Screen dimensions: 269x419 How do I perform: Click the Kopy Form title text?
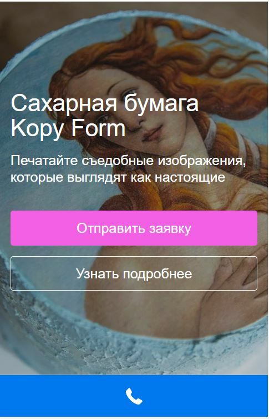coord(68,128)
